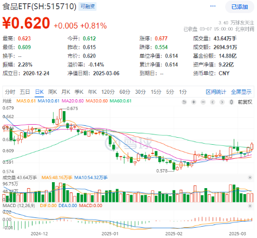
Task: Move chart left with the left chevron
Action: click(x=213, y=102)
